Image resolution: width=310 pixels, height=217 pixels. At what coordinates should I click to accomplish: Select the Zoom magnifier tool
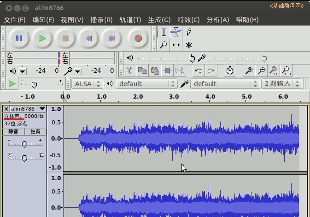(164, 45)
